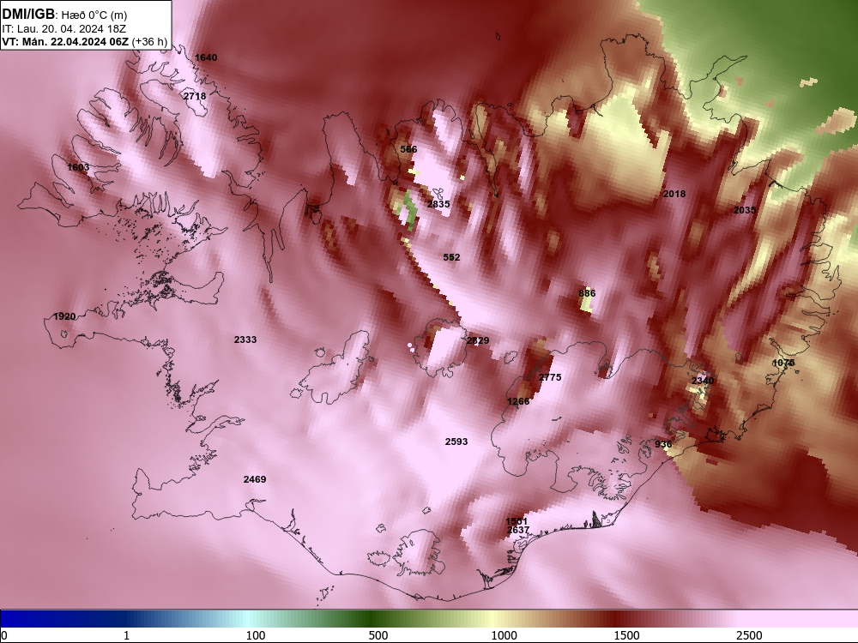Click the map value 2340
This screenshot has width=858, height=643.
(x=703, y=381)
